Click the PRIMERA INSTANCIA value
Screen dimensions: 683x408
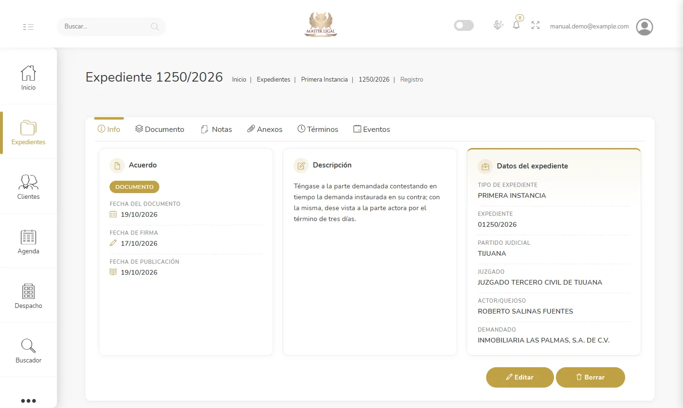512,195
